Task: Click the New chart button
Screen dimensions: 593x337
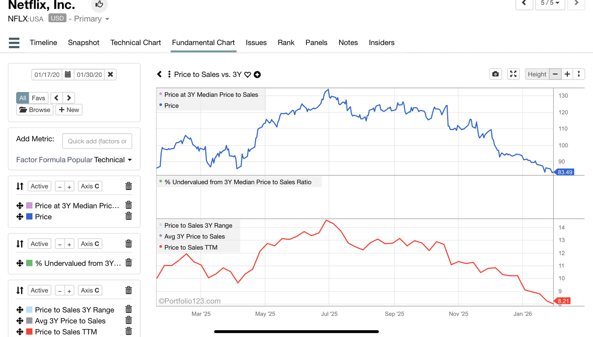Action: [69, 110]
